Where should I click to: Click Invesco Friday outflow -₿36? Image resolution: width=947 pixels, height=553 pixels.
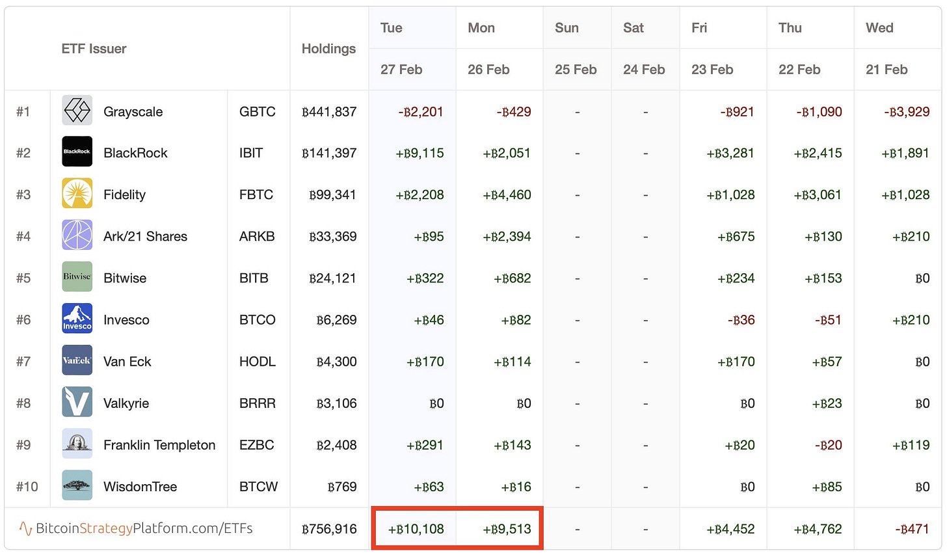point(741,319)
